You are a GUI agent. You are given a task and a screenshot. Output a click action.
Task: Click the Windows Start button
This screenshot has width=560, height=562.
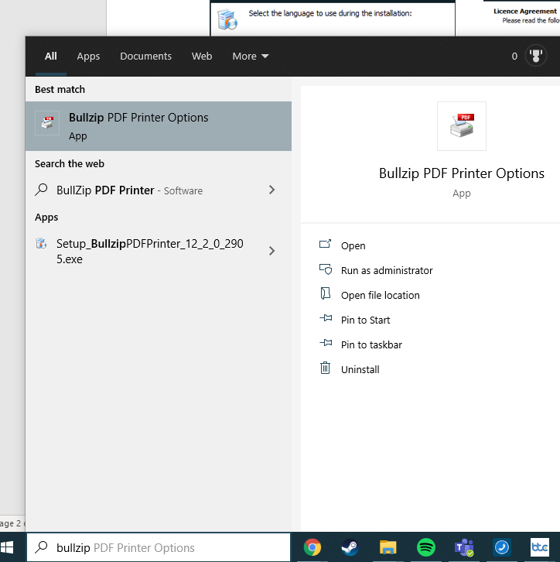(7, 547)
